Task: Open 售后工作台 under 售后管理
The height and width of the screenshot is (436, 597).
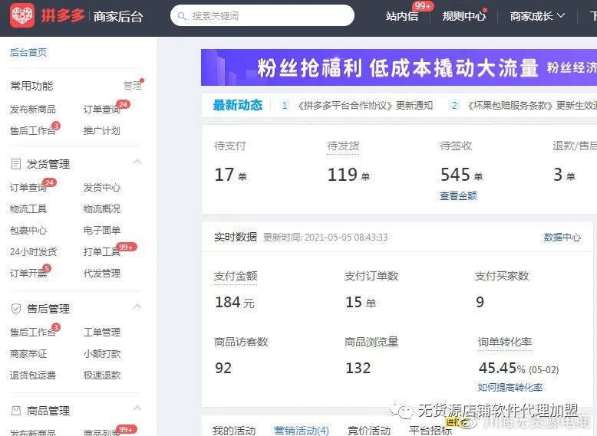Action: [33, 333]
